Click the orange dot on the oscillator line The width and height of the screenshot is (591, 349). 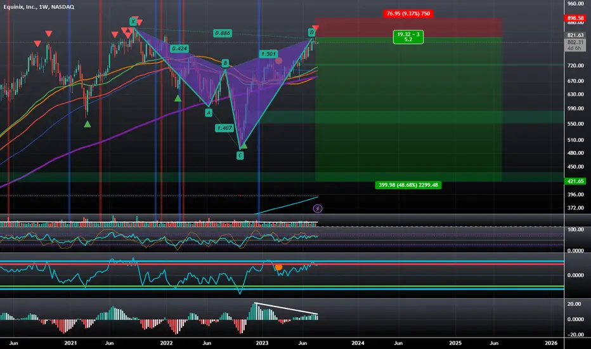278,267
